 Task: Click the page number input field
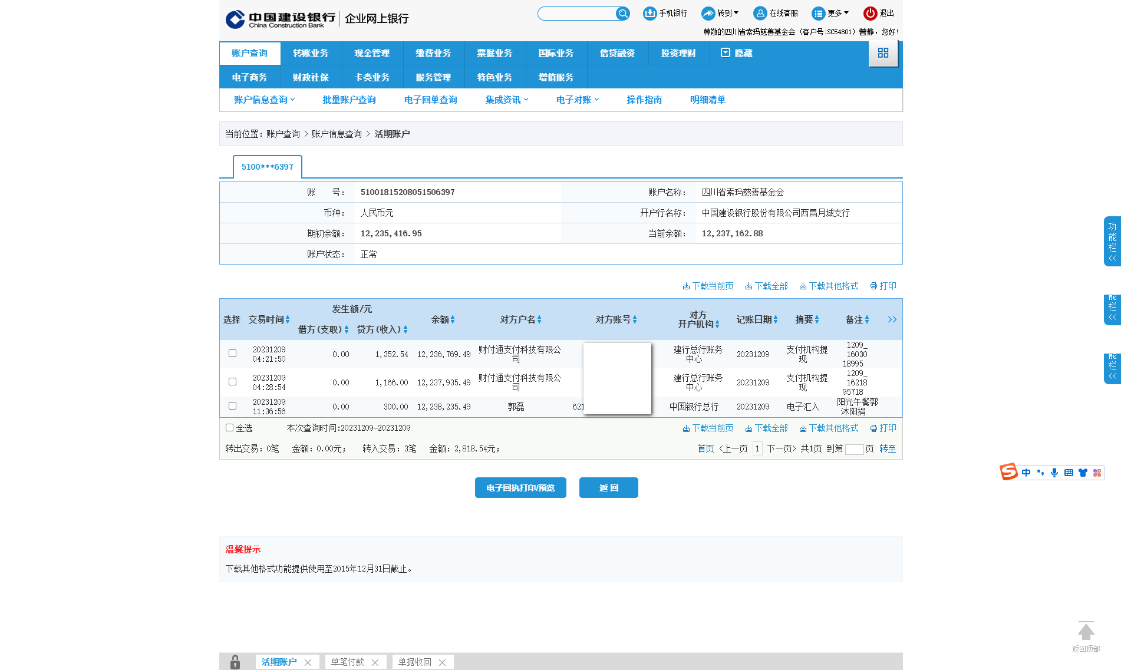(854, 450)
